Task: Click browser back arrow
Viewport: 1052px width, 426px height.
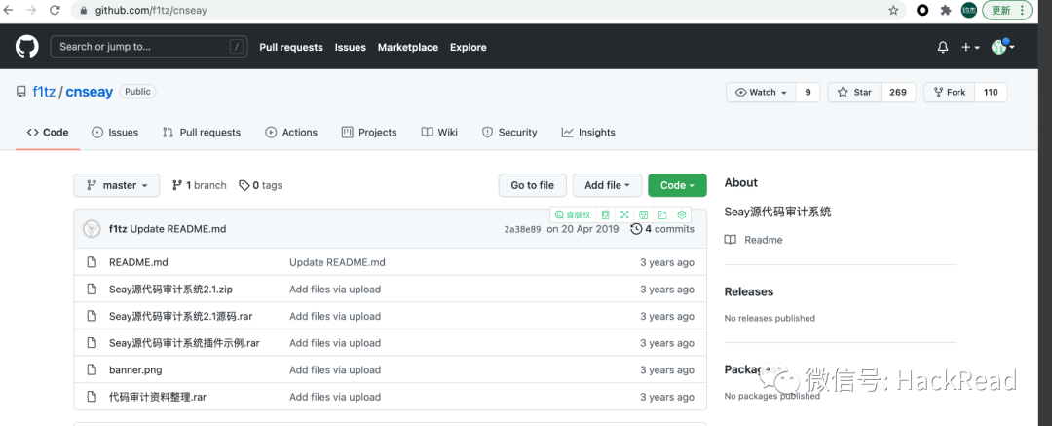Action: click(x=9, y=10)
